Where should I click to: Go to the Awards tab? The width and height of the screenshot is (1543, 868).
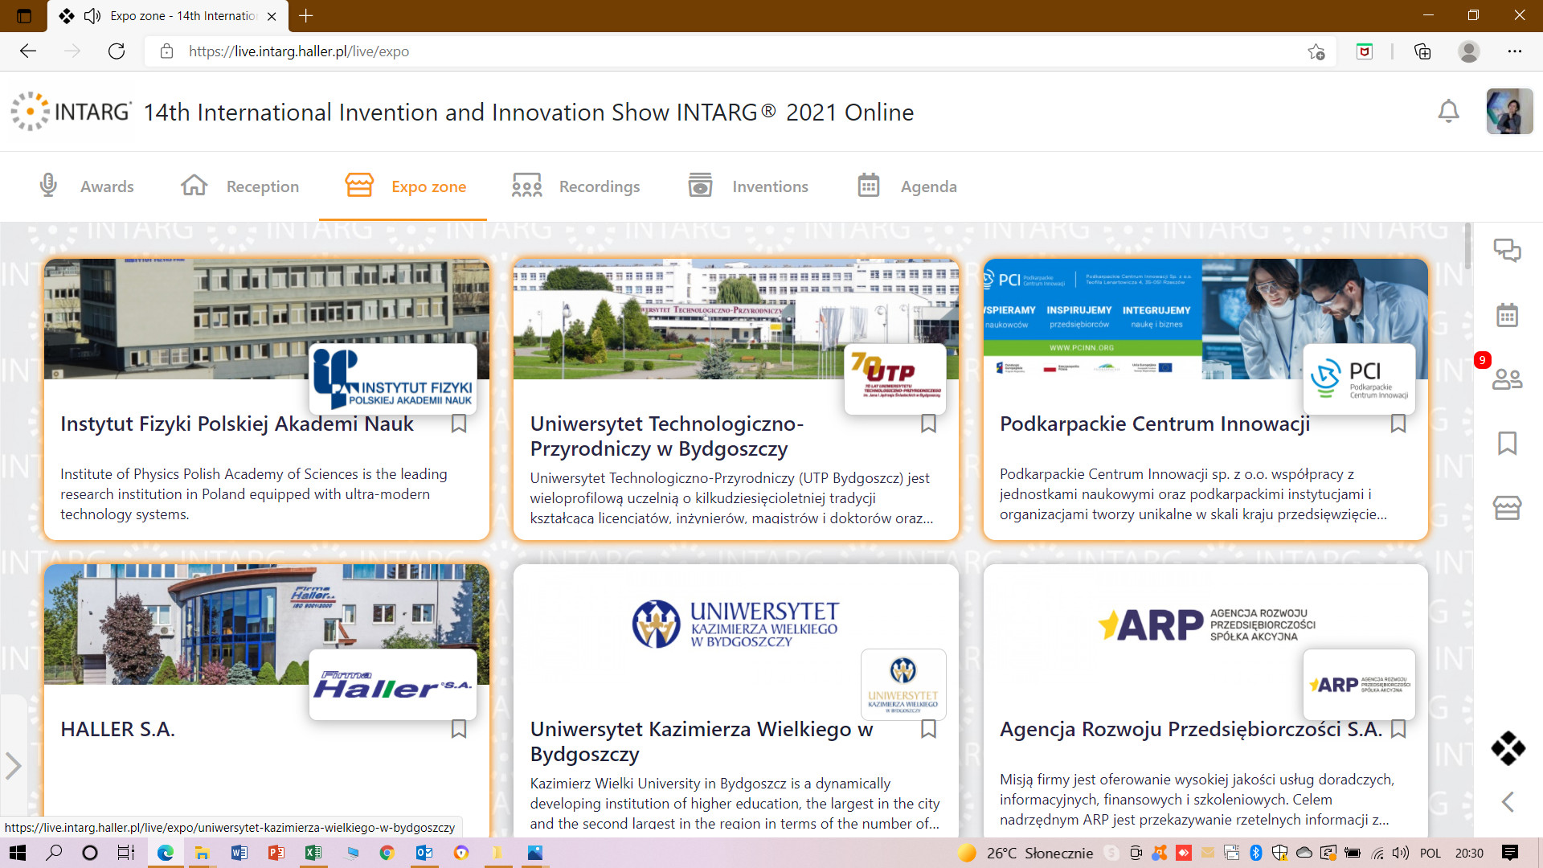point(87,186)
